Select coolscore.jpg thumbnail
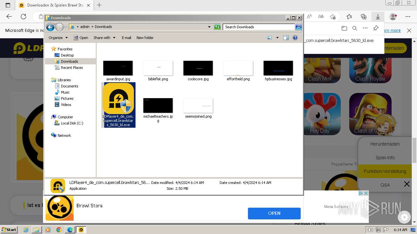This screenshot has width=417, height=234. pos(198,68)
